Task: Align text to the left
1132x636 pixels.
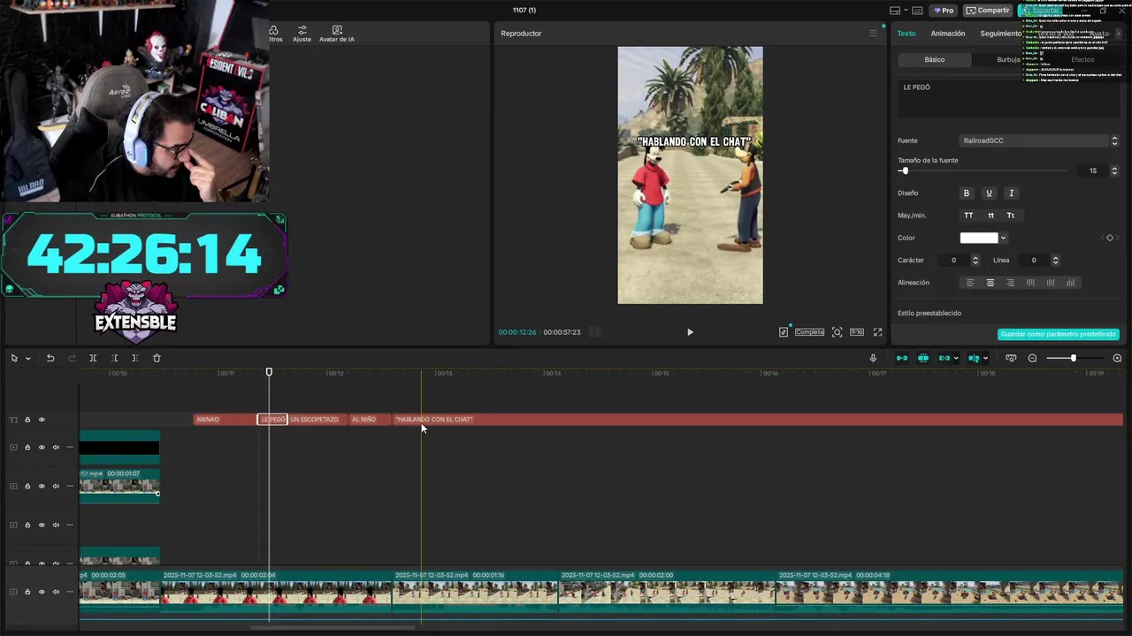Action: pyautogui.click(x=970, y=283)
